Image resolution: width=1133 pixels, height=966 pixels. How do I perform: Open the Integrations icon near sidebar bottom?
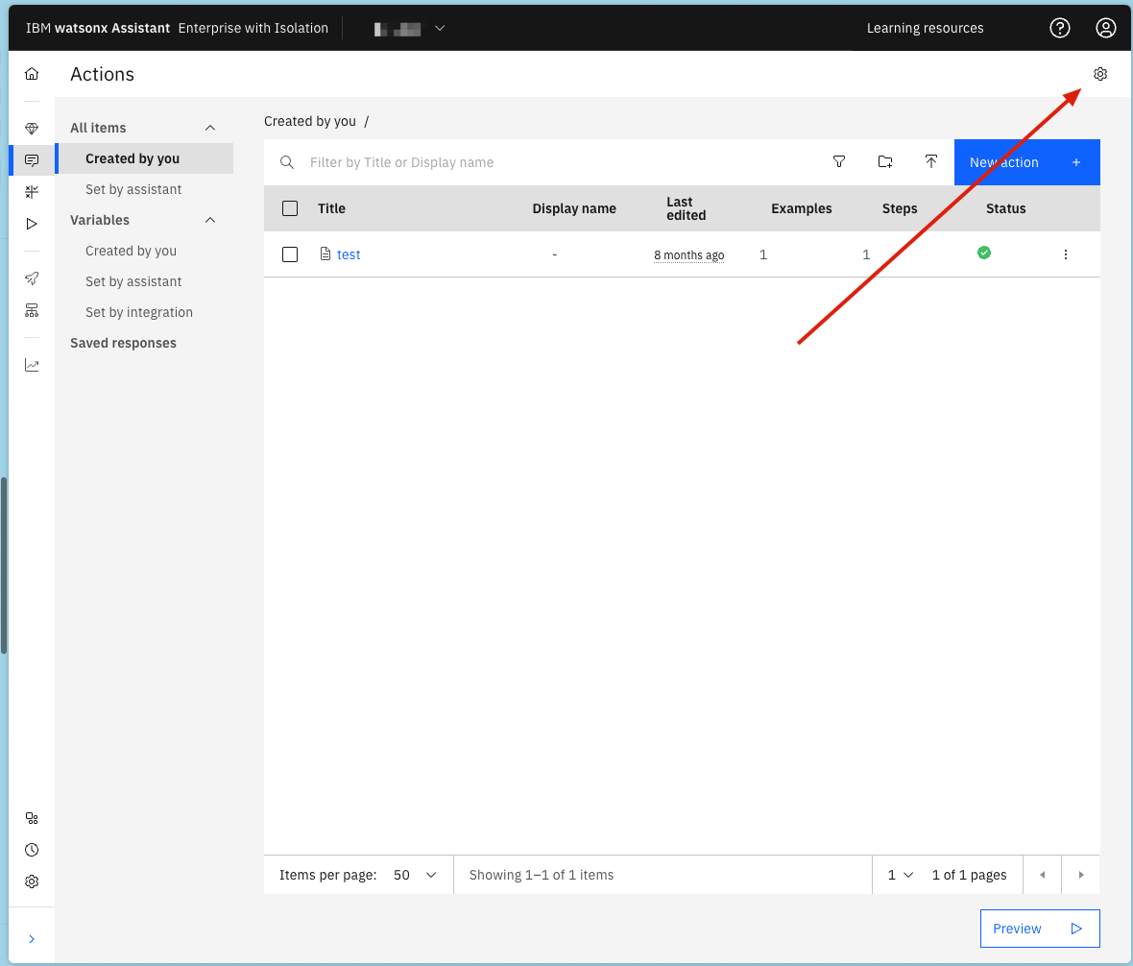(x=32, y=819)
